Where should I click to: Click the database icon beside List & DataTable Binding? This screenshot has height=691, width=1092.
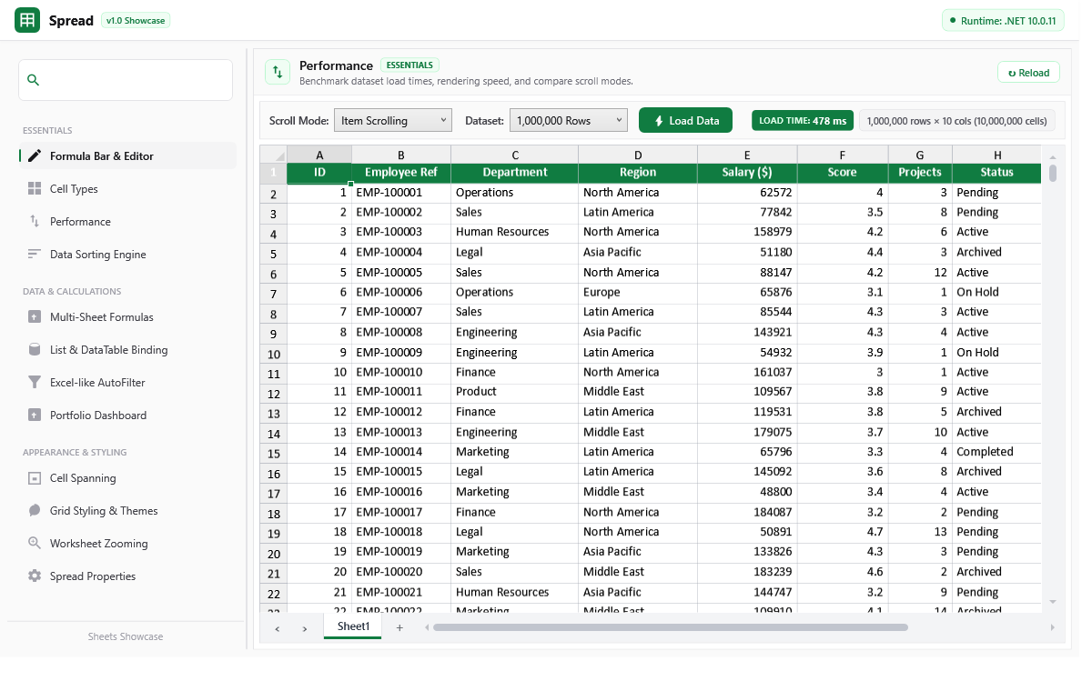[35, 350]
